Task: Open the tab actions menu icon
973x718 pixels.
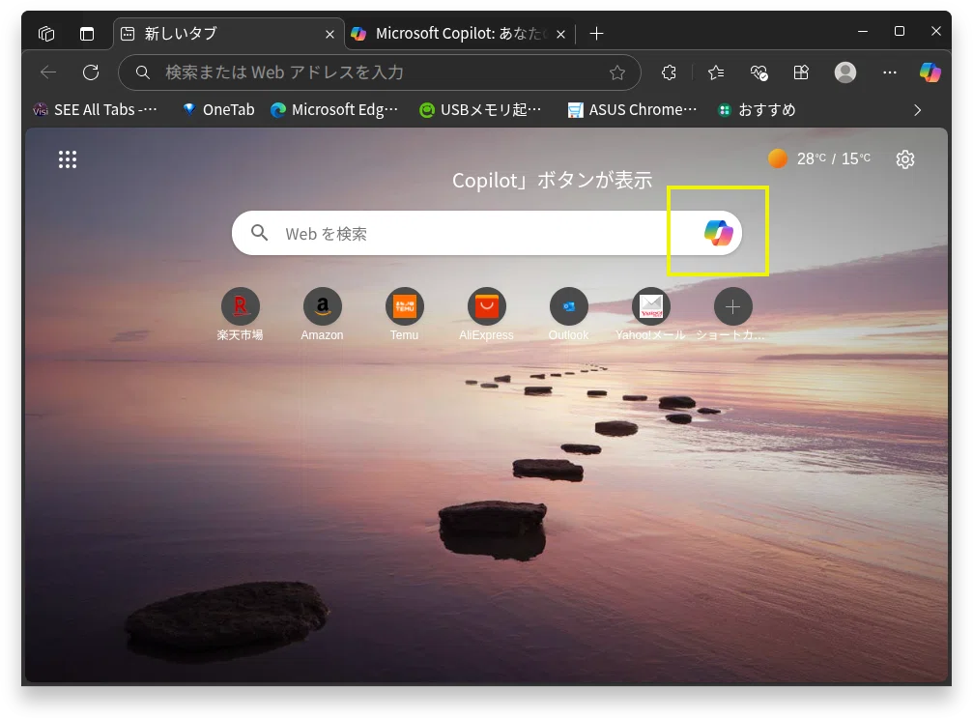Action: [87, 34]
